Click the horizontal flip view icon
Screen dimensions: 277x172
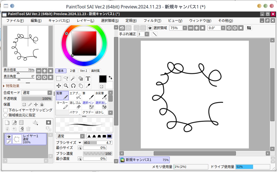[249, 28]
